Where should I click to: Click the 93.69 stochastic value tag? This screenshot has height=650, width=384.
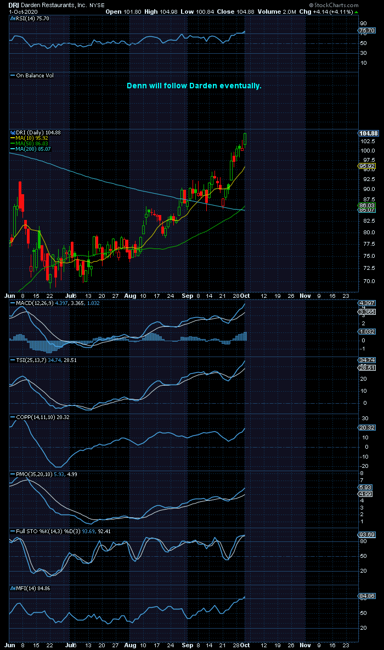click(x=366, y=535)
